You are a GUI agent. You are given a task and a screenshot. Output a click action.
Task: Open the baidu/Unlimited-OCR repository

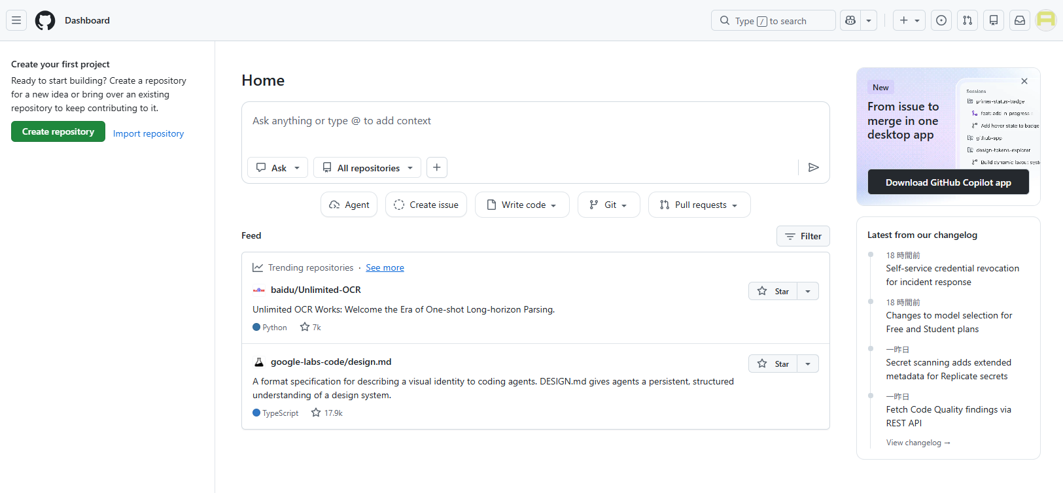point(316,290)
